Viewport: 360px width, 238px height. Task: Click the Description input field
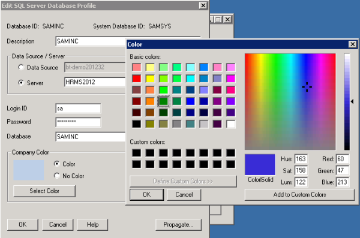91,41
